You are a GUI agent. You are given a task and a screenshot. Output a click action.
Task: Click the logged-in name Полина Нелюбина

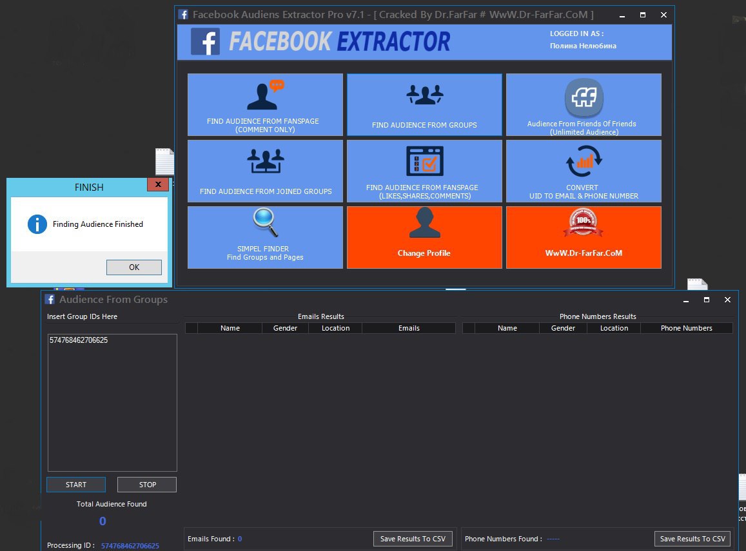coord(583,46)
